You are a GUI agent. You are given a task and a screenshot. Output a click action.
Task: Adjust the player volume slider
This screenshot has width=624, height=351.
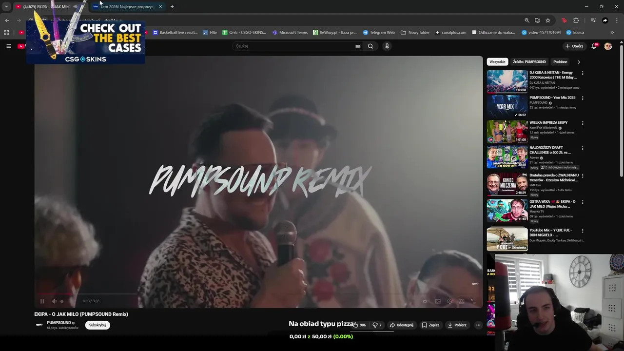(61, 301)
